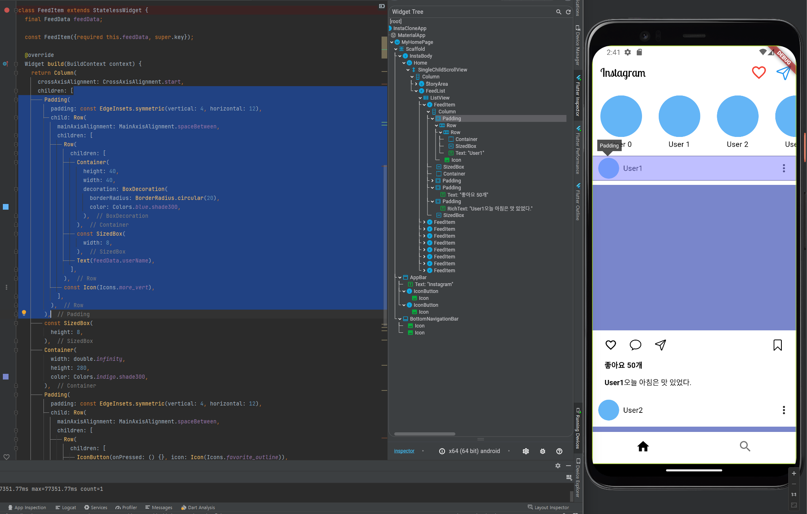
Task: Click the lightbulb quick-fix indicator in the gutter
Action: pos(24,313)
